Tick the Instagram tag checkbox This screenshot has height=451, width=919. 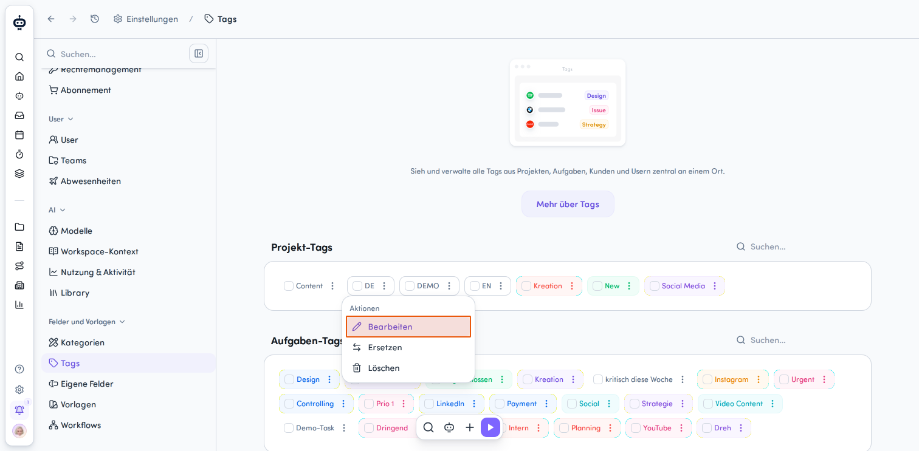point(707,379)
